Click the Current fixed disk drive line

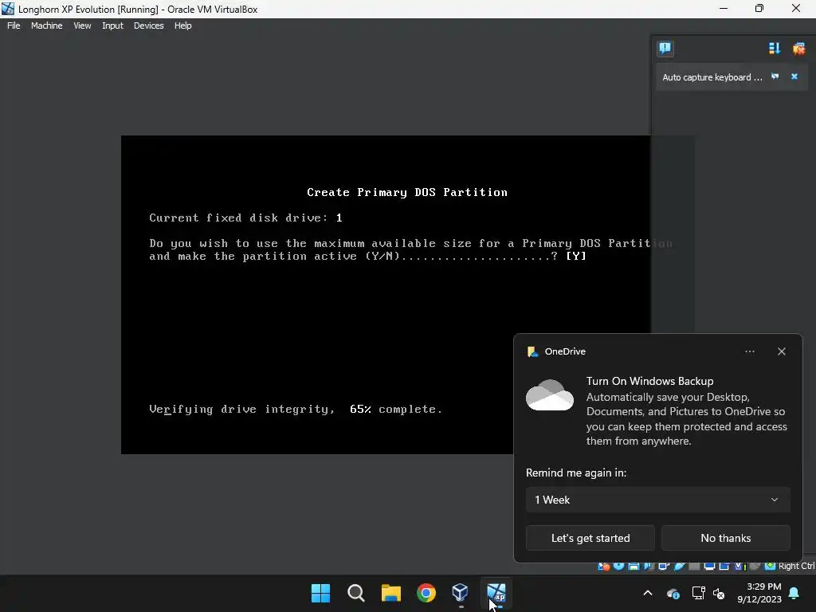pos(245,218)
